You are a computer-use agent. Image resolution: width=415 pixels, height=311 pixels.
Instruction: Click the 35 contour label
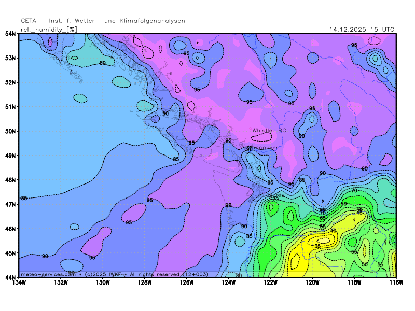317,246
